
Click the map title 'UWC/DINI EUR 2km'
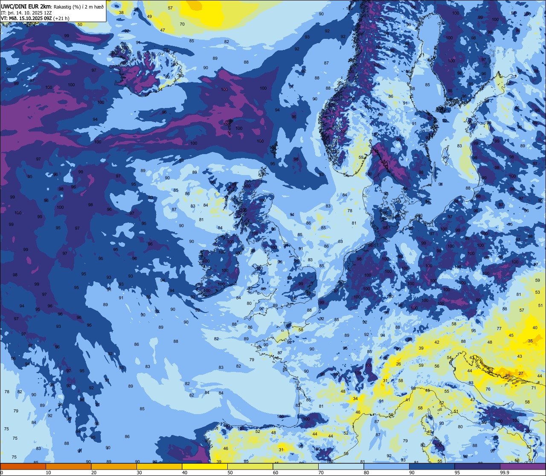[26, 6]
